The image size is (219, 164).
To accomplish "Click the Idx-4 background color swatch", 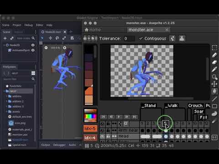I will click(x=90, y=138).
